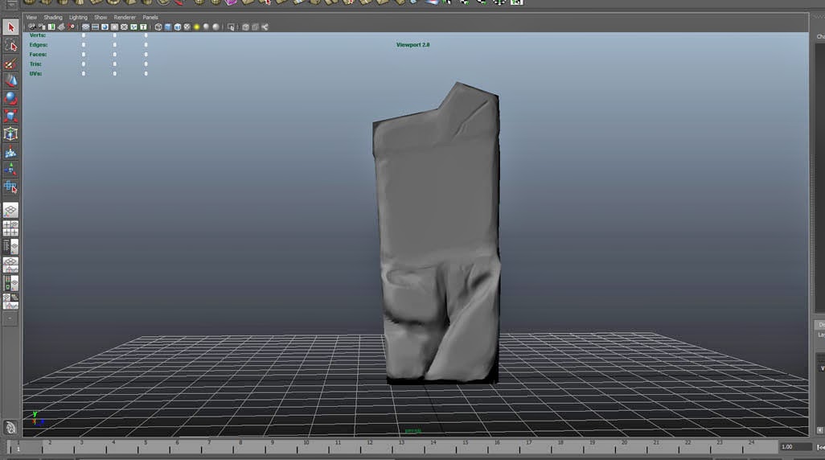Activate the Universal Manipulator tool
Image resolution: width=825 pixels, height=460 pixels.
point(10,133)
